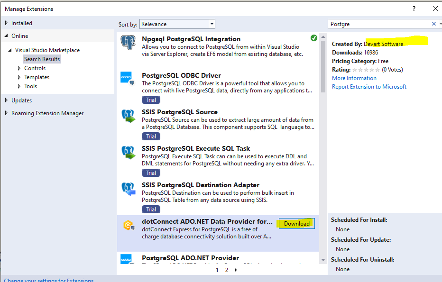Select PostgreSQL ADO.NET Provider title

190,258
